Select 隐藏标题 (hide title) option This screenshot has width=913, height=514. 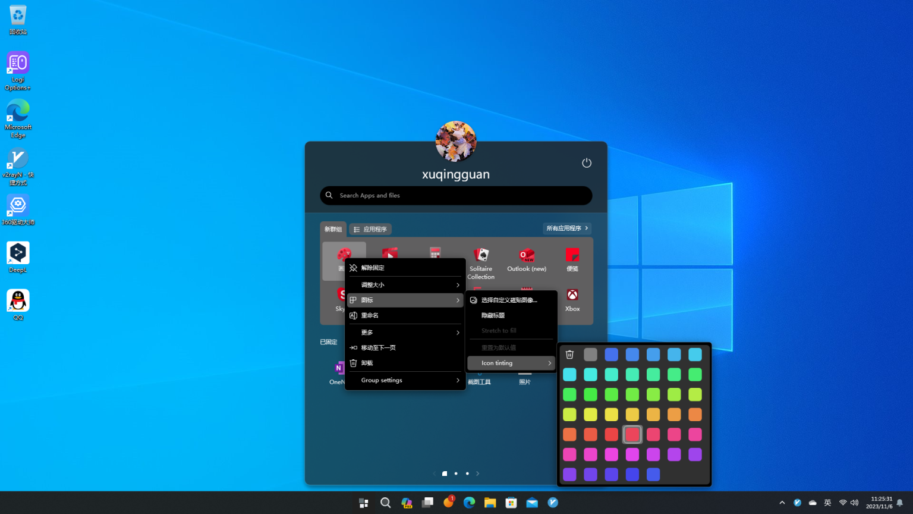tap(493, 315)
